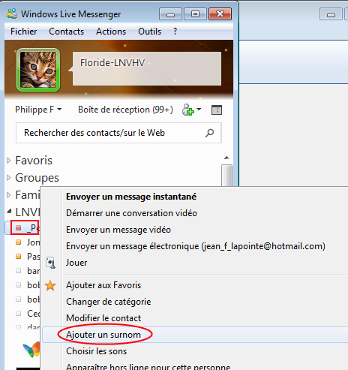348x370 pixels.
Task: Click the magnifier search icon in search box
Action: [x=209, y=133]
